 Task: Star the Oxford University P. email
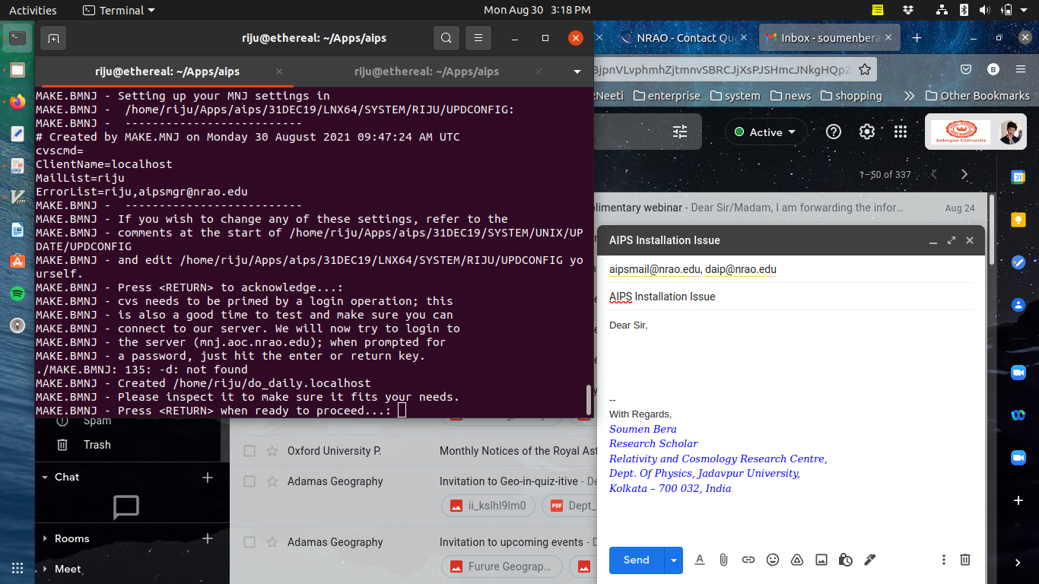(272, 451)
